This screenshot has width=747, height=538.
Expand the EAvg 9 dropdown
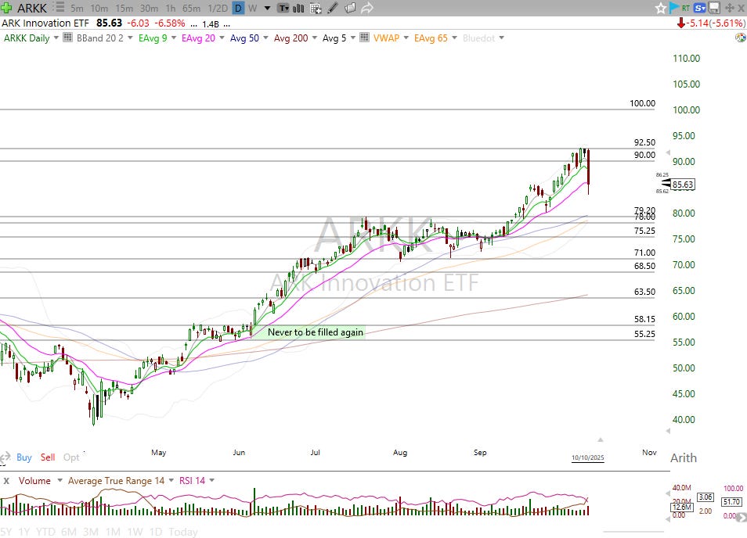tap(174, 38)
